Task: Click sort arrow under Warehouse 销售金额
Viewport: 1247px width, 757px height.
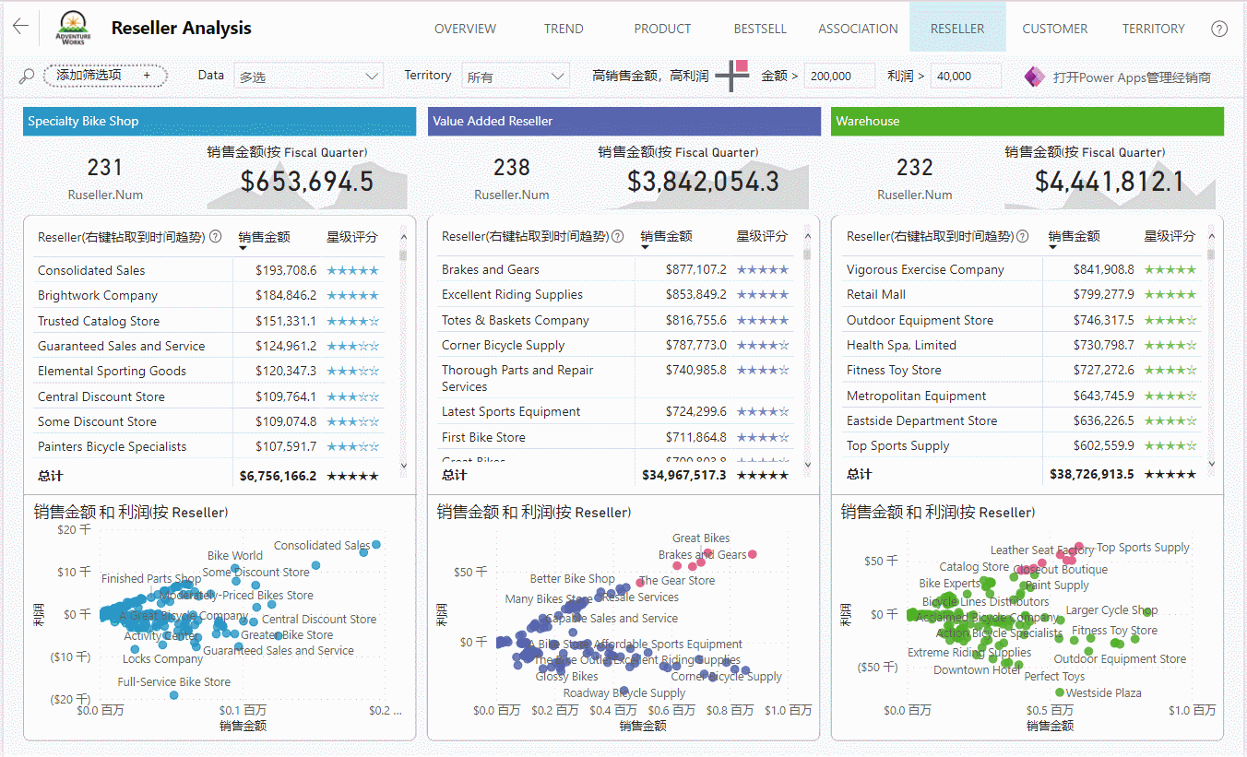Action: (x=1053, y=247)
